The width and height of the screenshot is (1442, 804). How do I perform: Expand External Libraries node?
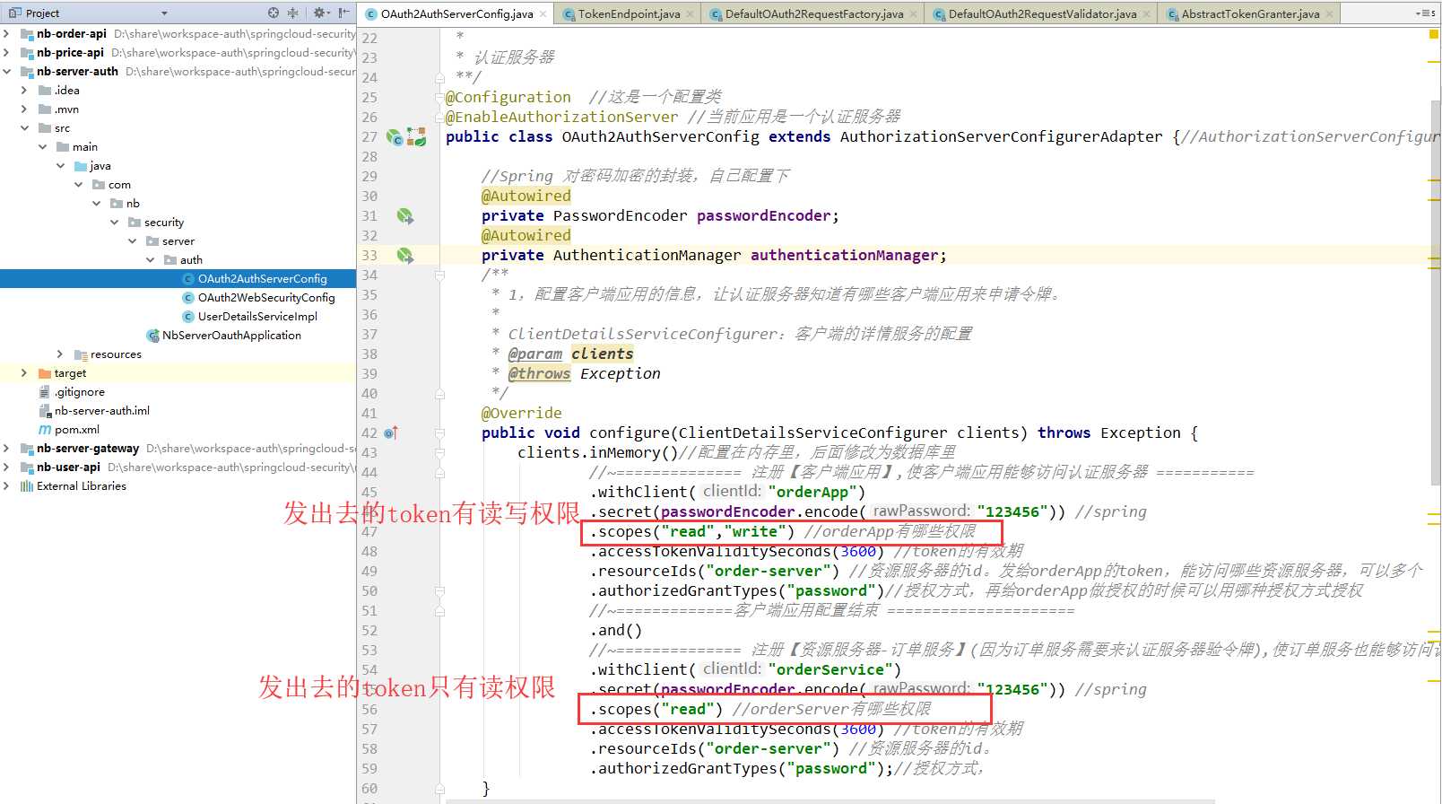click(7, 485)
